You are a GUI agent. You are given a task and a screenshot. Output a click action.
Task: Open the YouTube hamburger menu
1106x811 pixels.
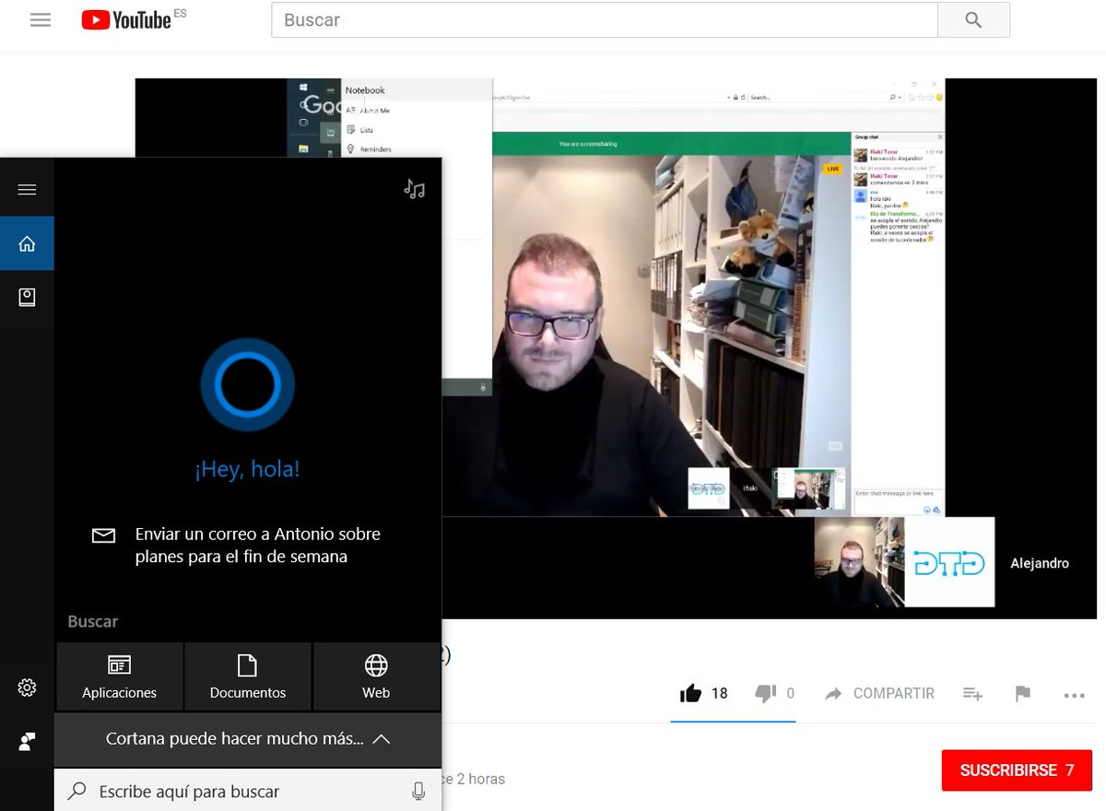point(40,18)
